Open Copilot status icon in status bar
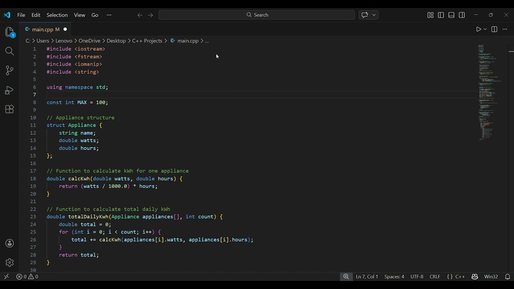The image size is (514, 289). [x=475, y=277]
